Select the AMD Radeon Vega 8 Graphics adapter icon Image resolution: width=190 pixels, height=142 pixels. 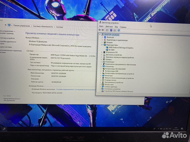[x=107, y=48]
